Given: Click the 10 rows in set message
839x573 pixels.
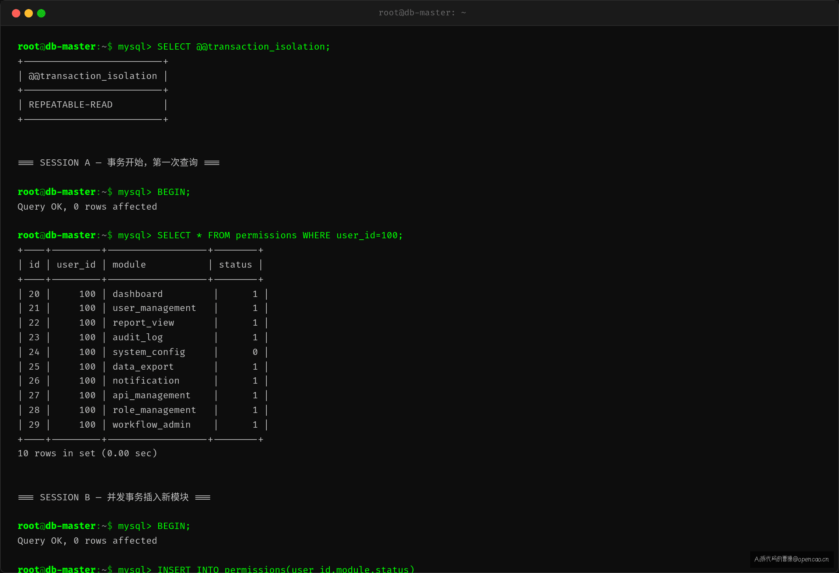Looking at the screenshot, I should [87, 453].
